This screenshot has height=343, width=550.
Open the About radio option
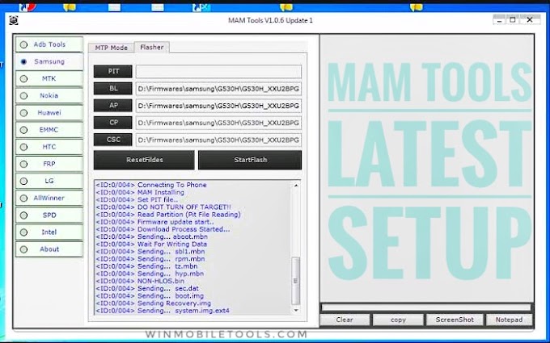click(x=49, y=249)
